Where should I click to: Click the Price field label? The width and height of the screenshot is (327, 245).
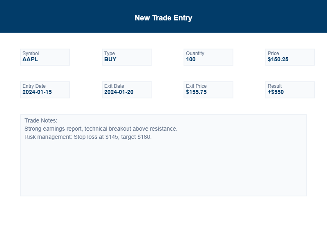click(x=273, y=53)
